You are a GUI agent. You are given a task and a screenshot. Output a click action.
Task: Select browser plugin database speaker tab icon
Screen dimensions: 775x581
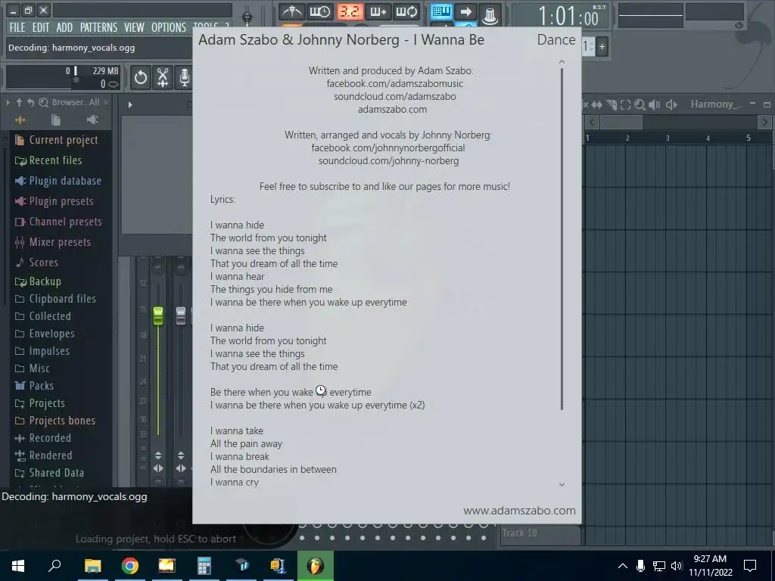point(92,120)
